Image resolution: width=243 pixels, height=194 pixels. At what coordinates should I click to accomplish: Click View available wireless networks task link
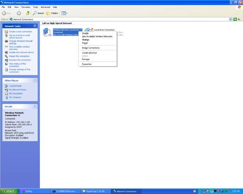pos(19,48)
